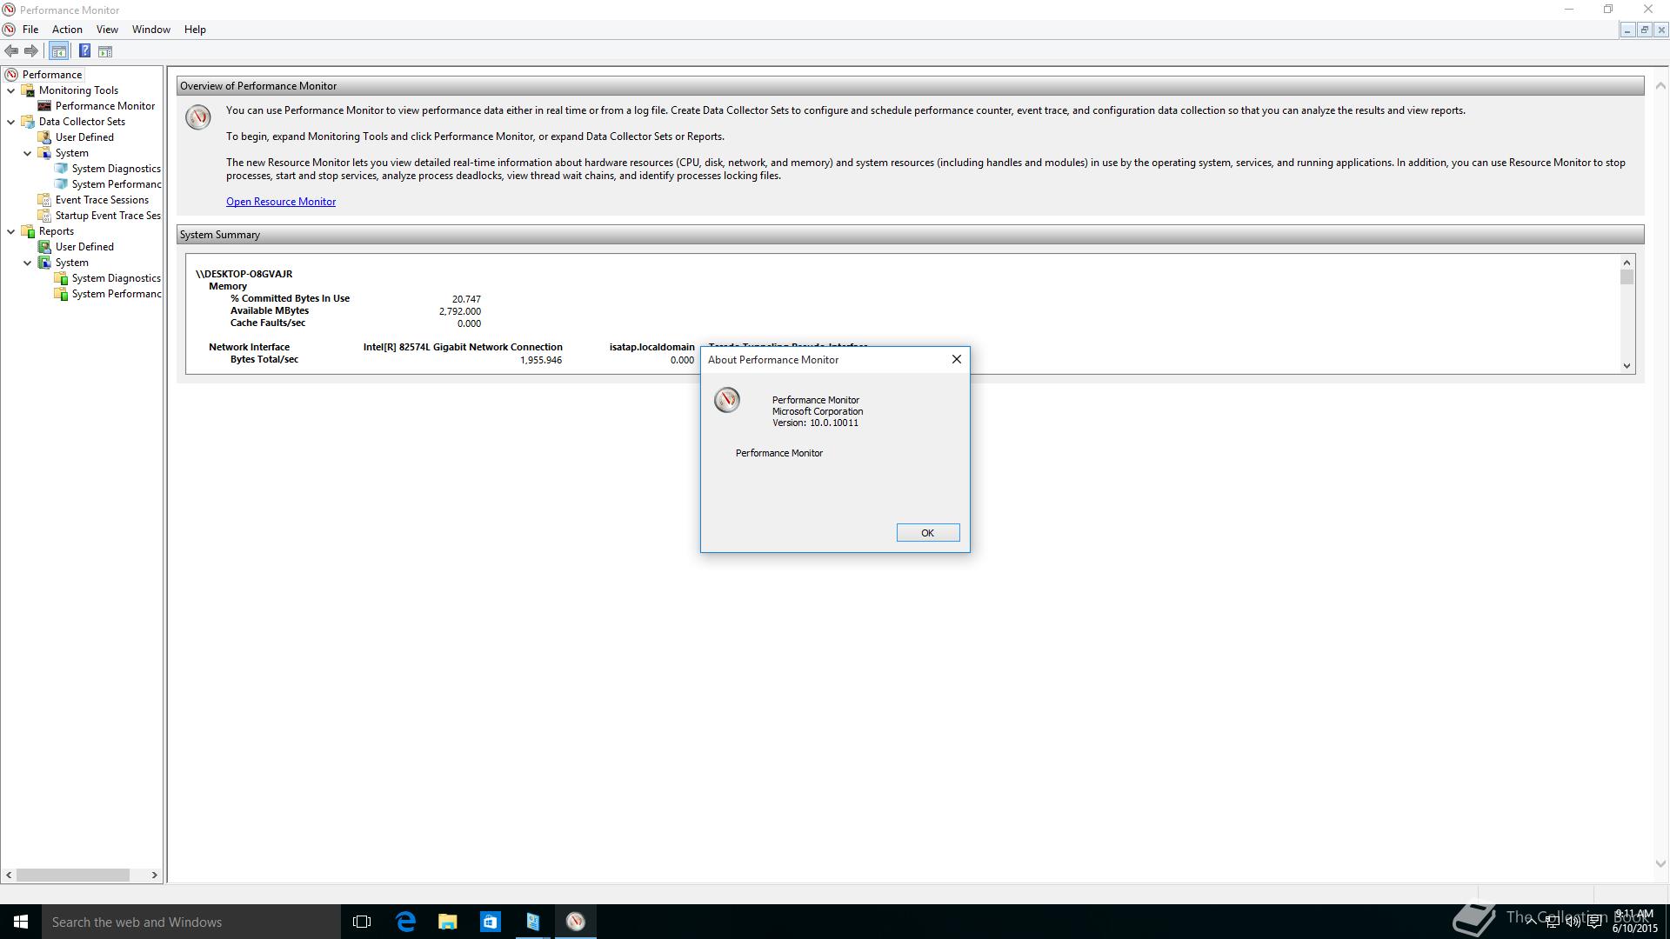Click the console tree horizontal scrollbar

(x=73, y=875)
